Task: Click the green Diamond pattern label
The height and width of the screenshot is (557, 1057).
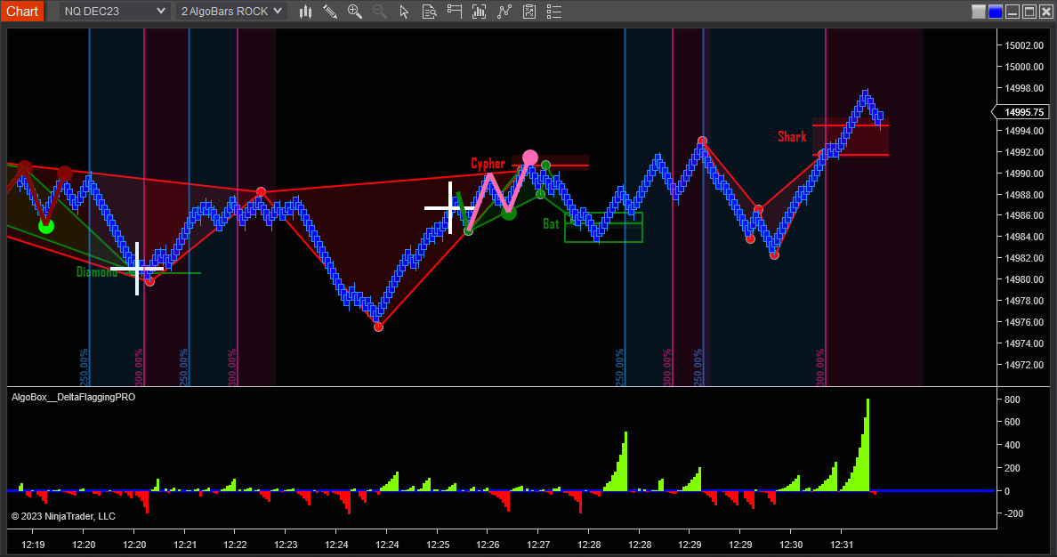Action: 96,271
